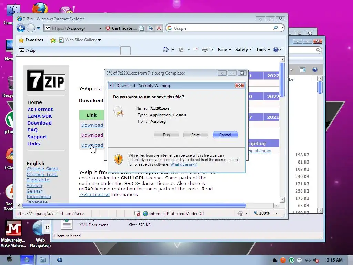Screen dimensions: 353x265
Task: Click preview pane icon in Explorer window
Action: coord(303,70)
